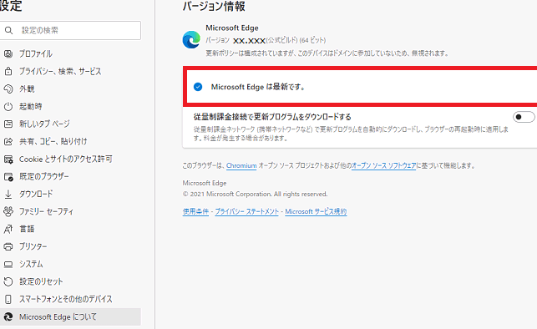Viewport: 537px width, 329px height.
Task: Click the 2021 Microsoft Corporation copyright text
Action: click(x=256, y=194)
